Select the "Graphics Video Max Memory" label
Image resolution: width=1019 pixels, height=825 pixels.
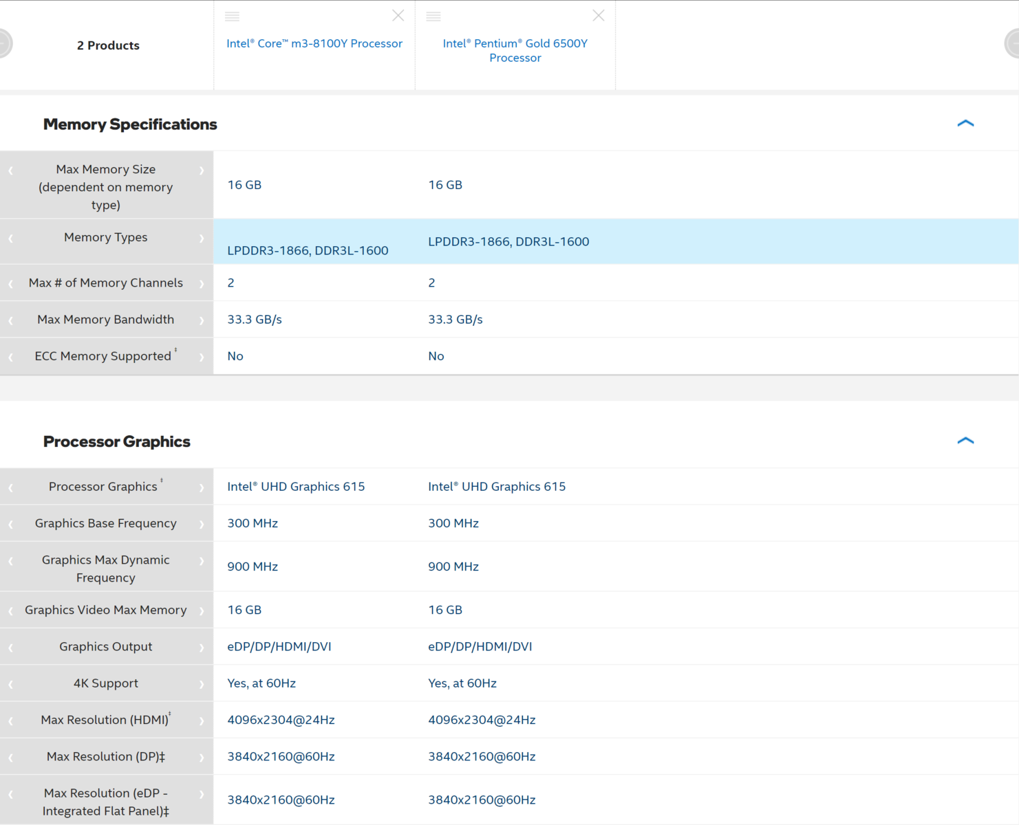click(x=106, y=610)
